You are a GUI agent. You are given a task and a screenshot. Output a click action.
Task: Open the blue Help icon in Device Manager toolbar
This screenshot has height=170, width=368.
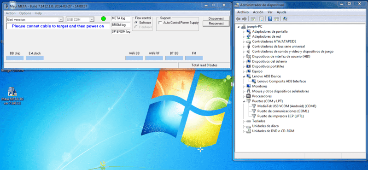[270, 19]
